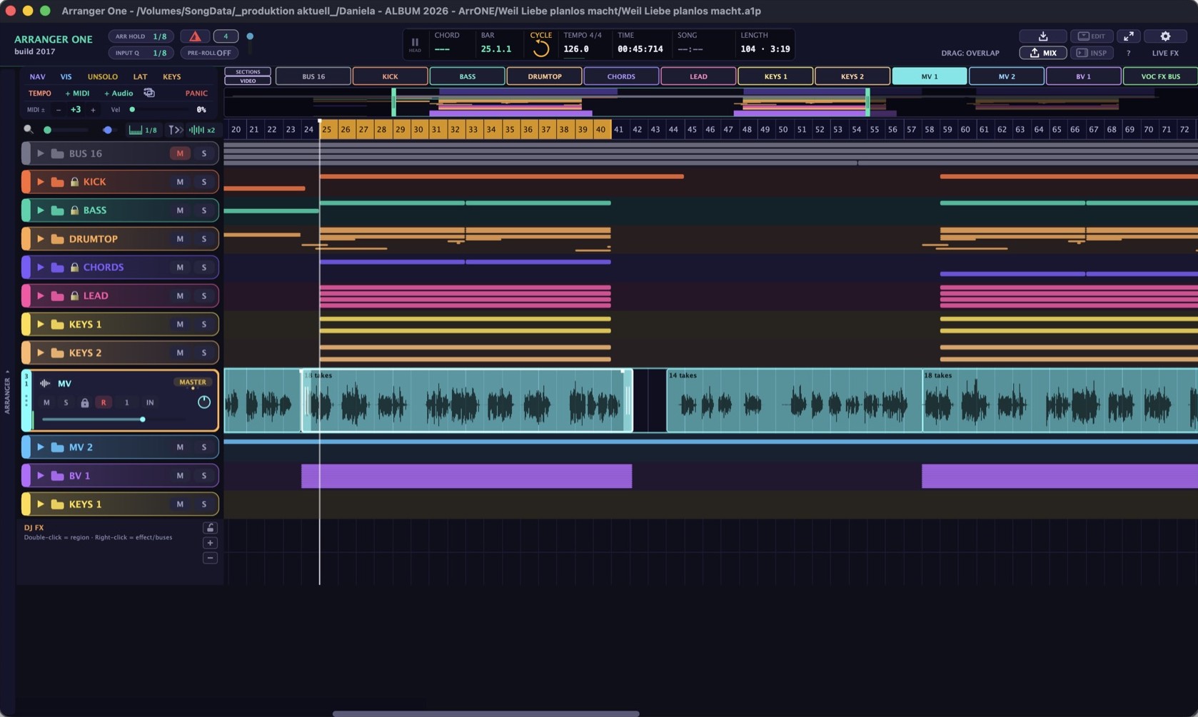Toggle PRE-ROLL OFF button
Screen dimensions: 1198x717
pos(209,53)
